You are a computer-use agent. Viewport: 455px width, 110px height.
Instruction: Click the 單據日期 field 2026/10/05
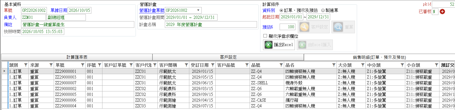(x=80, y=10)
